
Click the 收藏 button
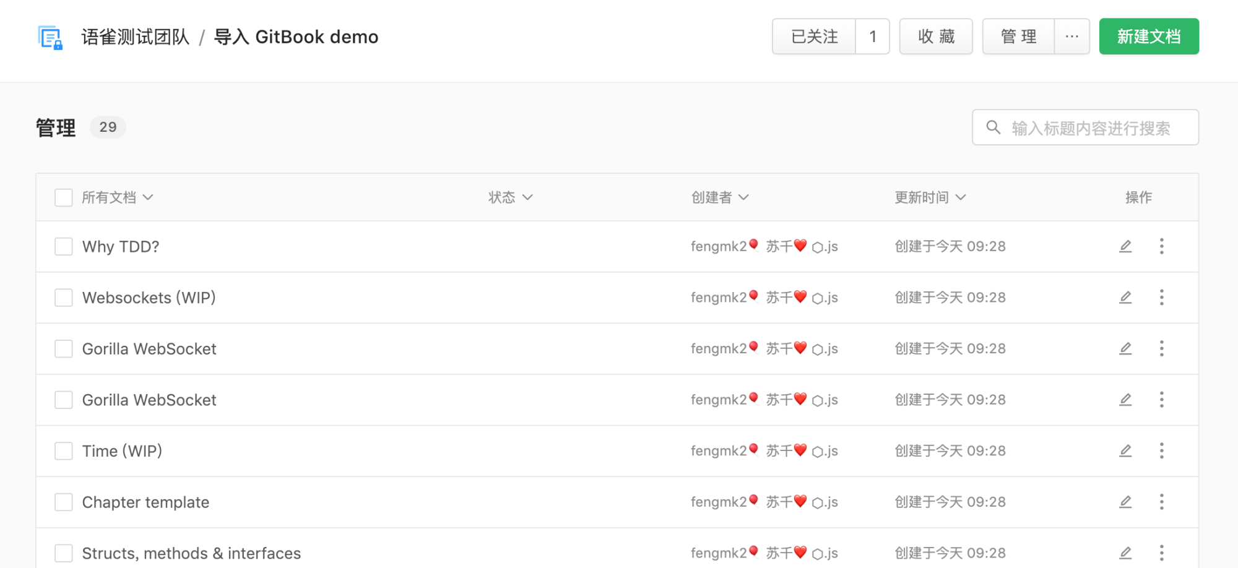[x=935, y=37]
